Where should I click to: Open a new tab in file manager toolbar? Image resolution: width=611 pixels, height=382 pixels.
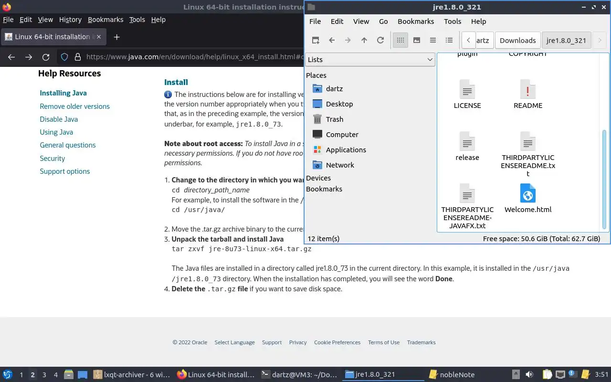click(x=316, y=41)
